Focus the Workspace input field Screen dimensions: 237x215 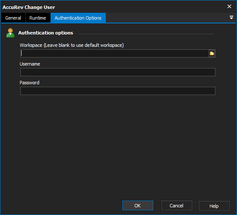[x=114, y=54]
